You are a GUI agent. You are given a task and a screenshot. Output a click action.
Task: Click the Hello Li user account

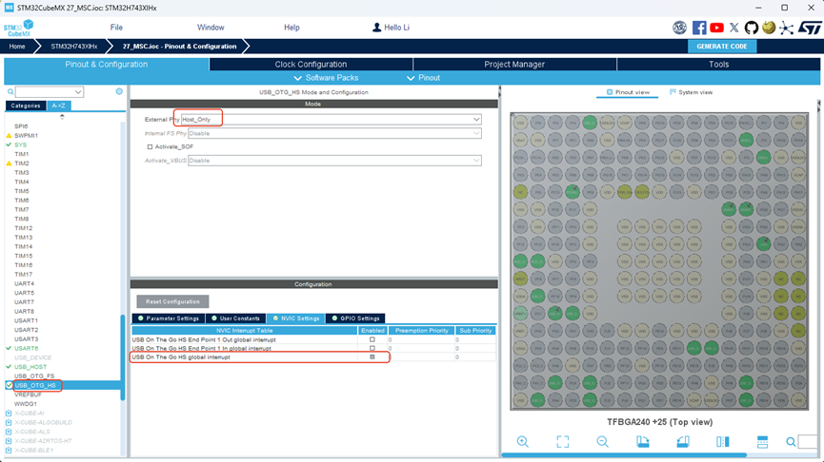click(391, 28)
